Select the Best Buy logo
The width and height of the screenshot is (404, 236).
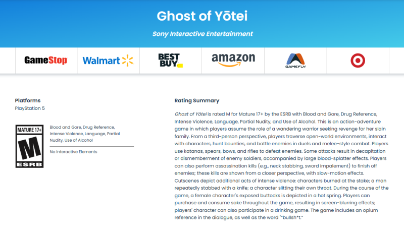pyautogui.click(x=170, y=61)
